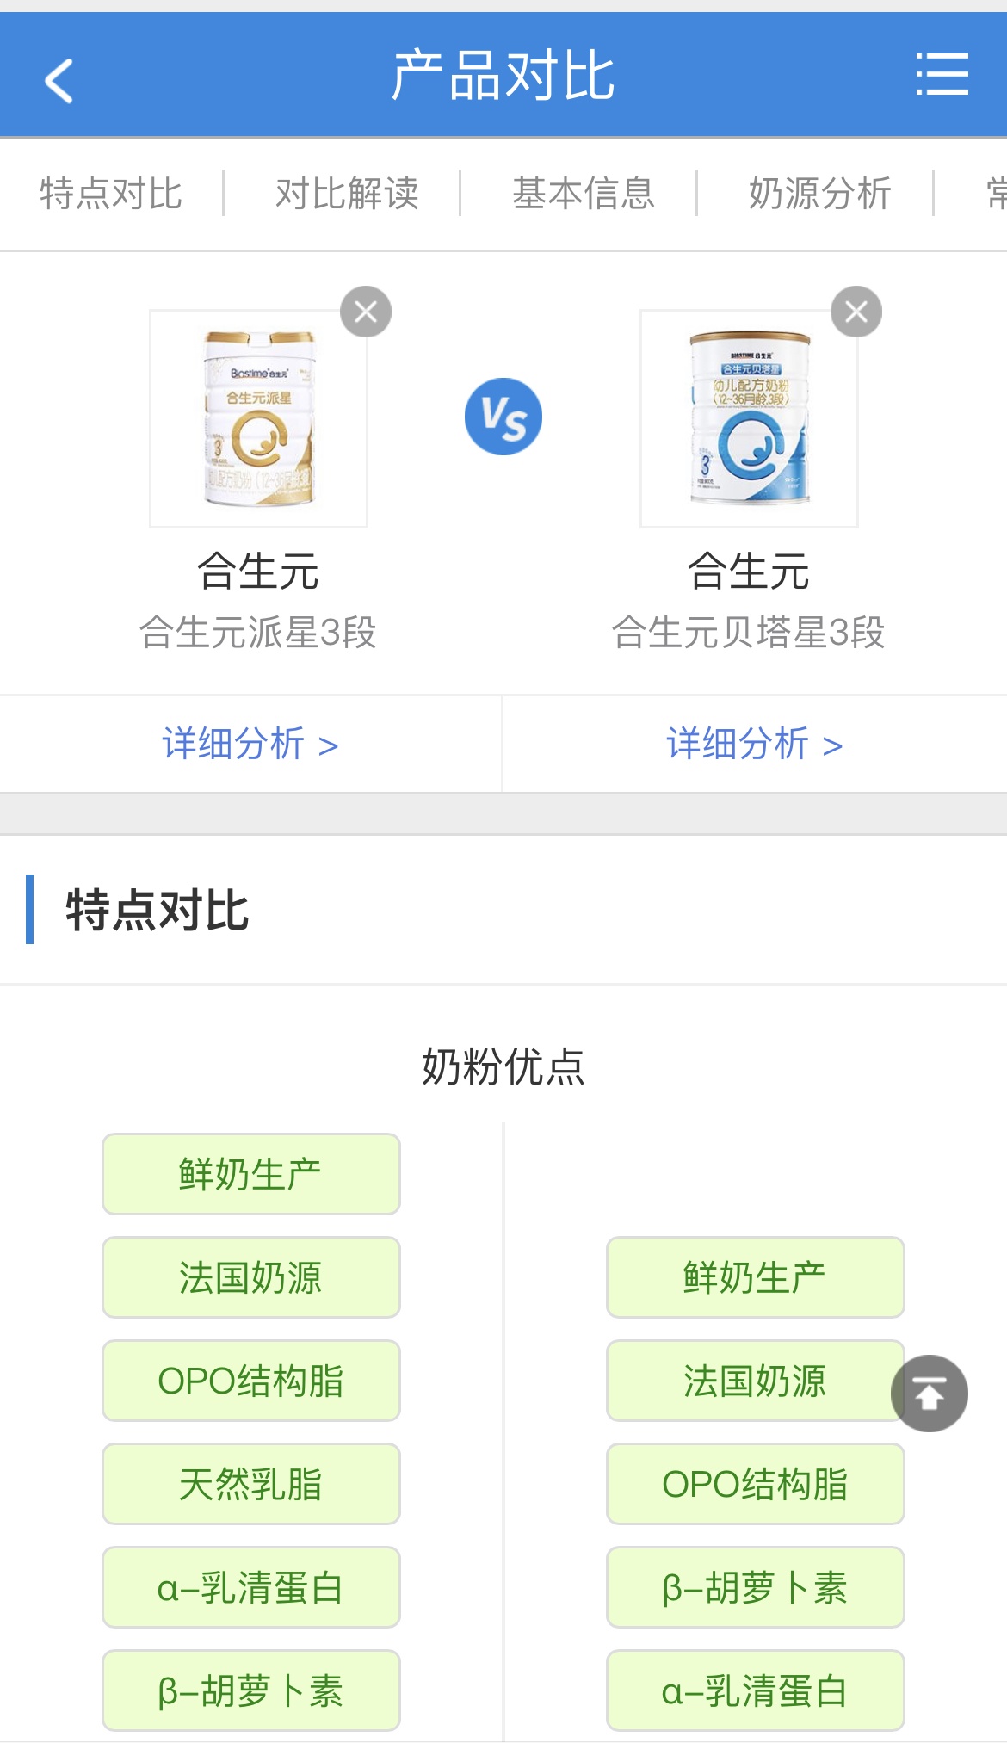Tap right column α-乳清蛋白 tag
This screenshot has width=1007, height=1743.
click(x=755, y=1690)
